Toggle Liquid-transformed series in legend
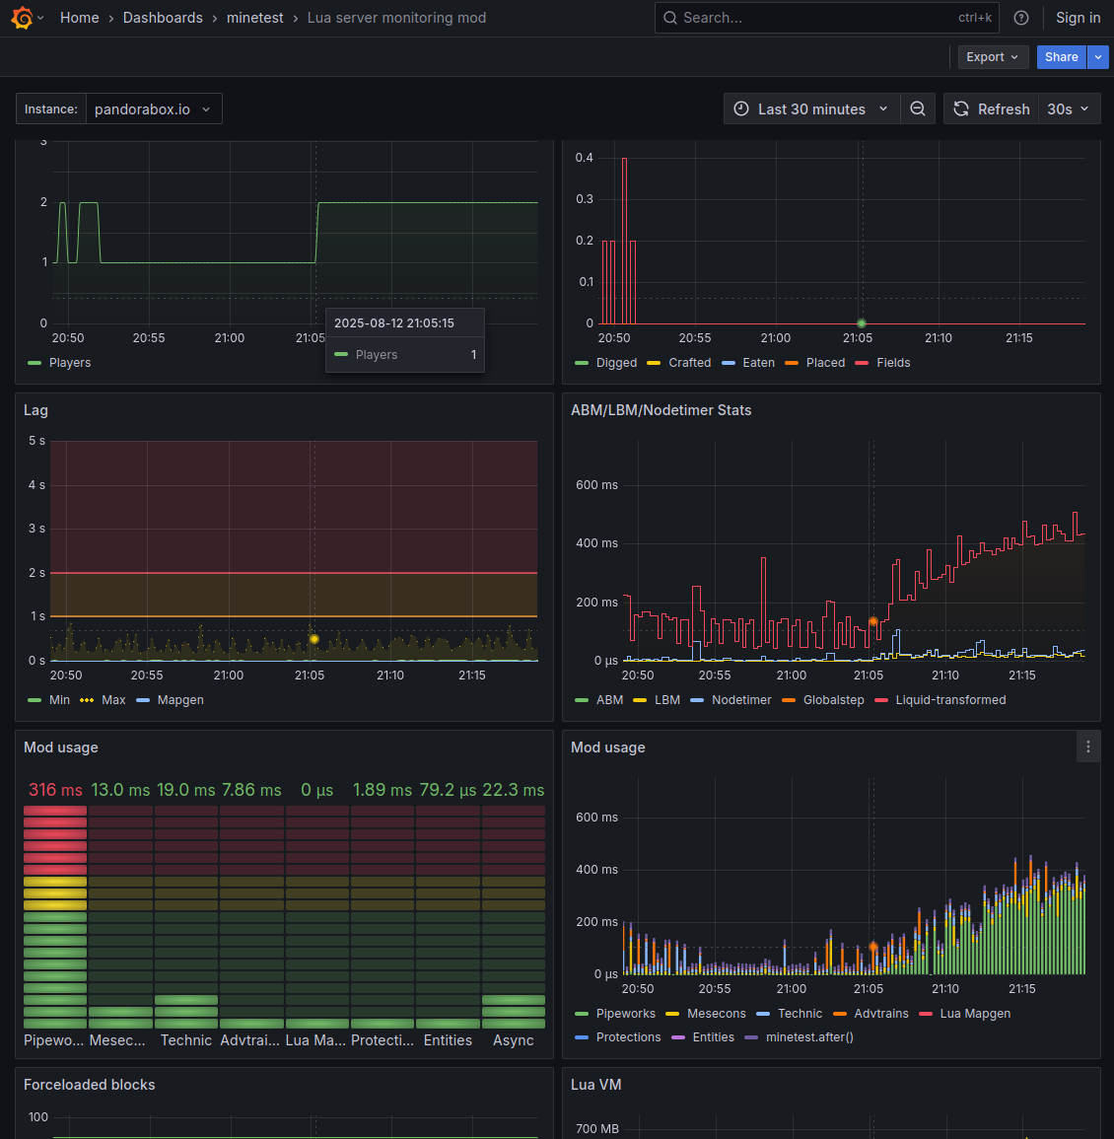Image resolution: width=1114 pixels, height=1139 pixels. point(950,700)
